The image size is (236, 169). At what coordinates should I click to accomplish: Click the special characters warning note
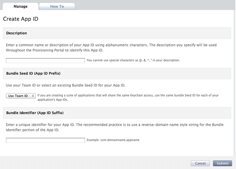tap(133, 60)
